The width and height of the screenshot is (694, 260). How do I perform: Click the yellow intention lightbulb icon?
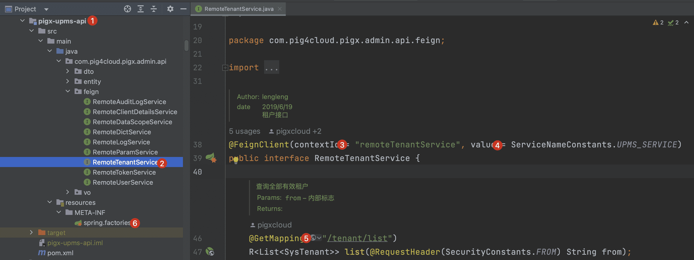point(236,160)
